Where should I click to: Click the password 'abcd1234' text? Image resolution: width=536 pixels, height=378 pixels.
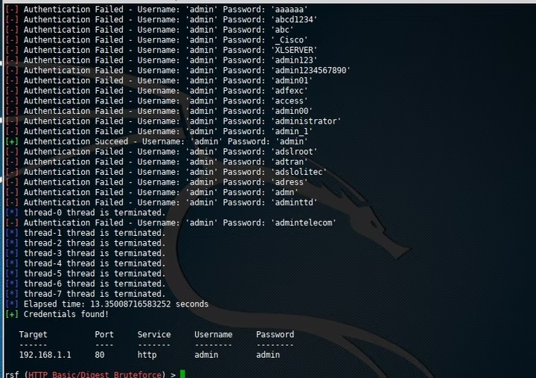pyautogui.click(x=294, y=19)
